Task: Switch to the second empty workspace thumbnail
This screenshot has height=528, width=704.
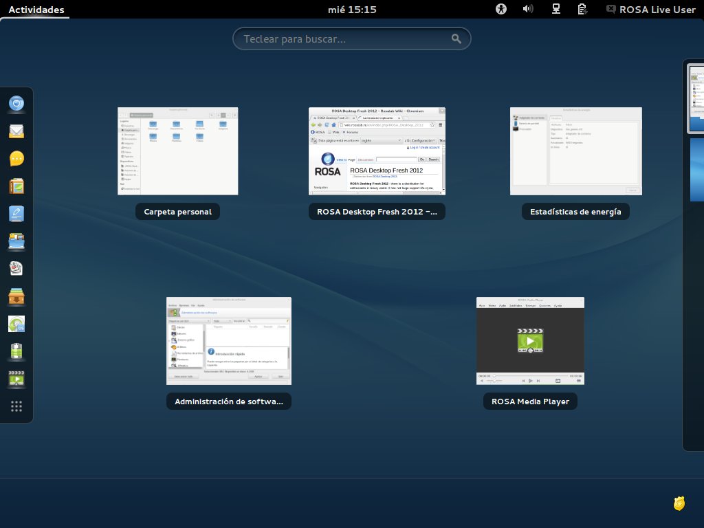Action: [x=697, y=169]
